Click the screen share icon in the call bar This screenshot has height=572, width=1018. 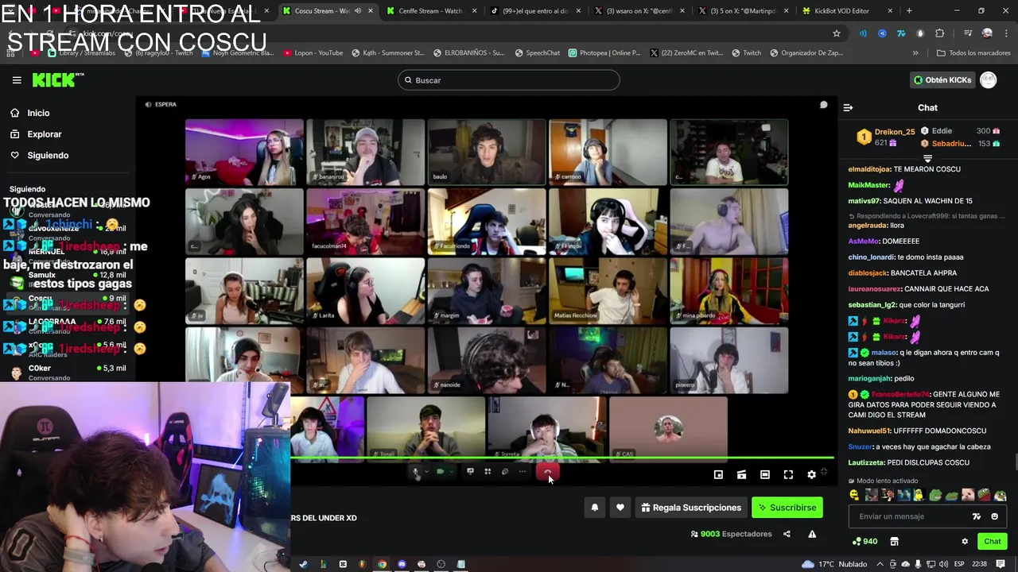pos(470,472)
